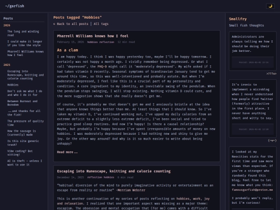Select 'reflection' tag under Runescape post
The height and width of the screenshot is (210, 280).
(95, 177)
